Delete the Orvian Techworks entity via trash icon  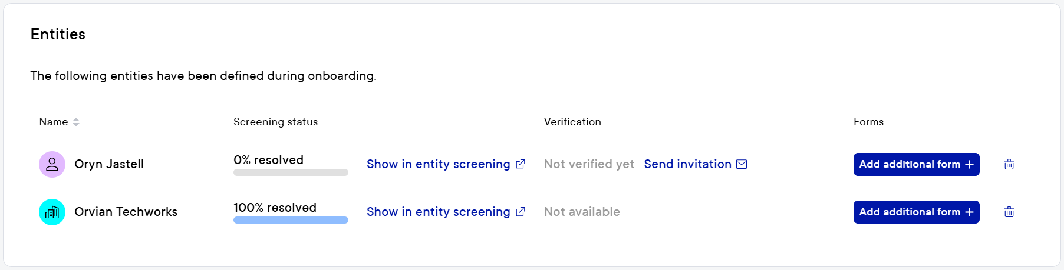pyautogui.click(x=1009, y=212)
